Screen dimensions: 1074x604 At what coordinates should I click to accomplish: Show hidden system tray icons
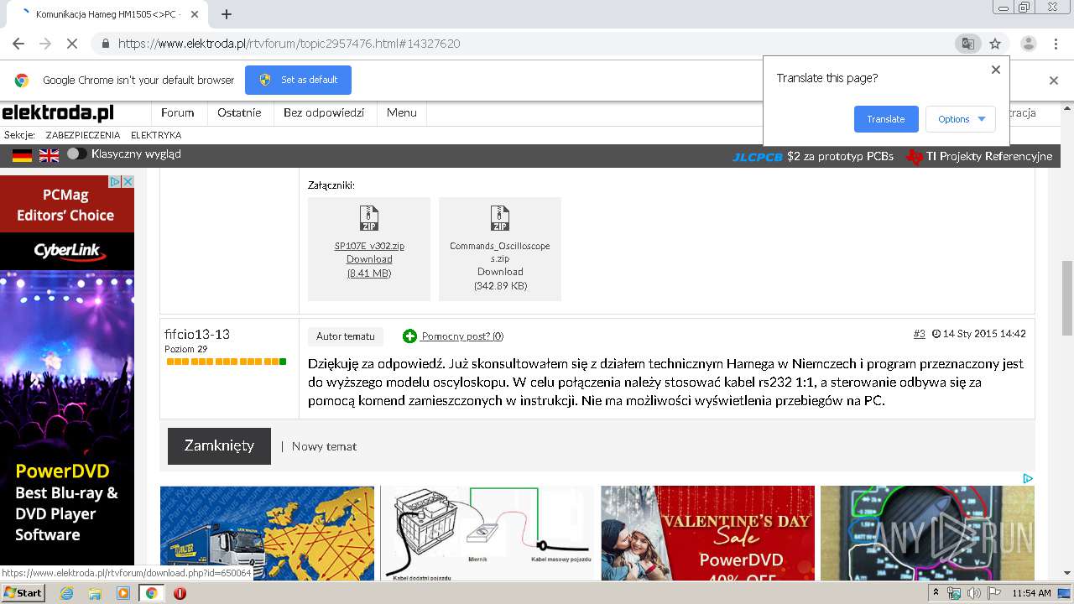(936, 593)
